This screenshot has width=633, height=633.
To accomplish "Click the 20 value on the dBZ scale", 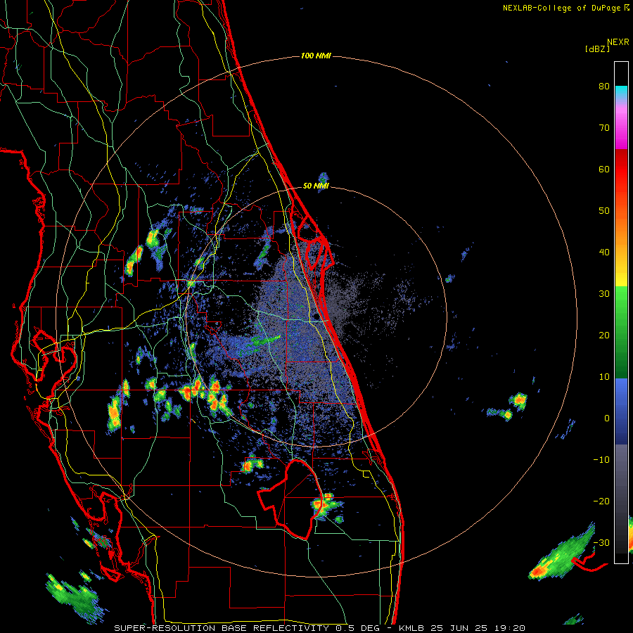I will tap(604, 335).
